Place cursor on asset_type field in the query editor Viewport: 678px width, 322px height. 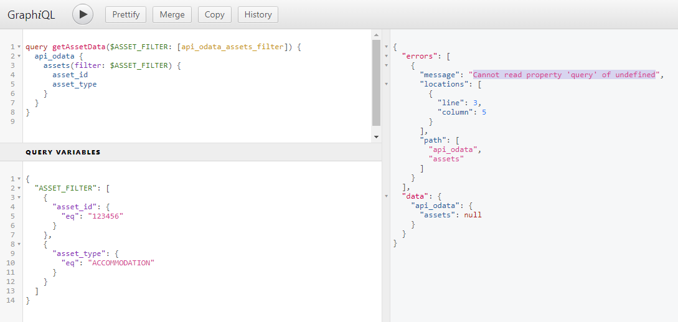pyautogui.click(x=74, y=85)
